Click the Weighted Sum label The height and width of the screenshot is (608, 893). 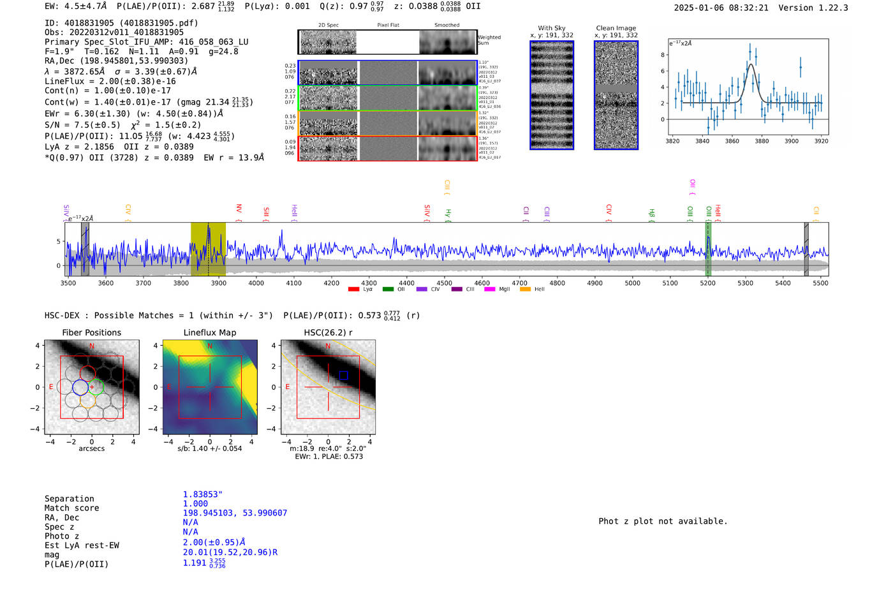click(x=489, y=40)
